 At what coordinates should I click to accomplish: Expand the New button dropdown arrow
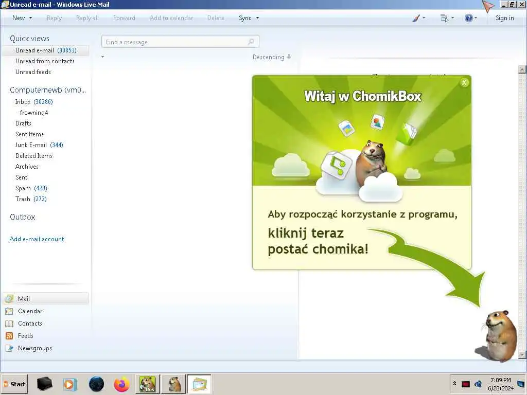point(30,18)
